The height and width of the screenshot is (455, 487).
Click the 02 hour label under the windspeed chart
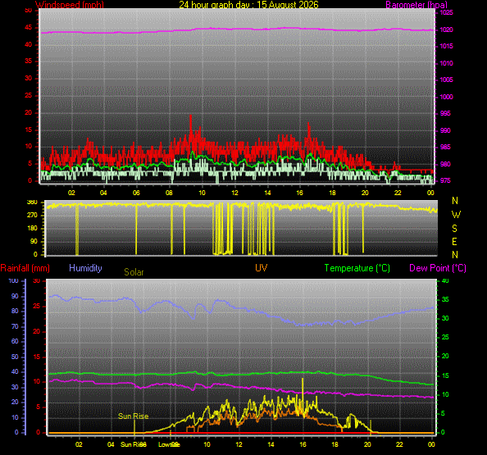71,193
